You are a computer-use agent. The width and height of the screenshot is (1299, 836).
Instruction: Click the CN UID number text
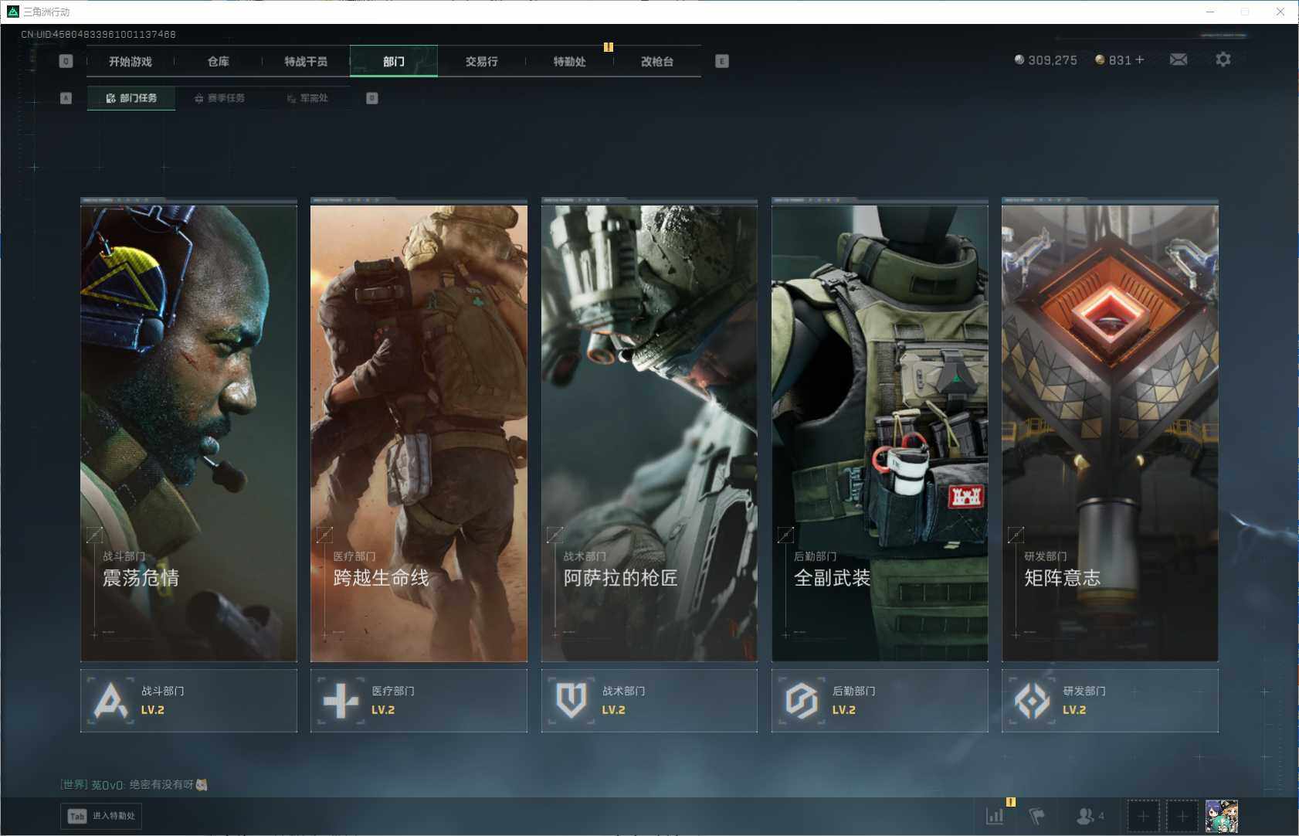[98, 35]
